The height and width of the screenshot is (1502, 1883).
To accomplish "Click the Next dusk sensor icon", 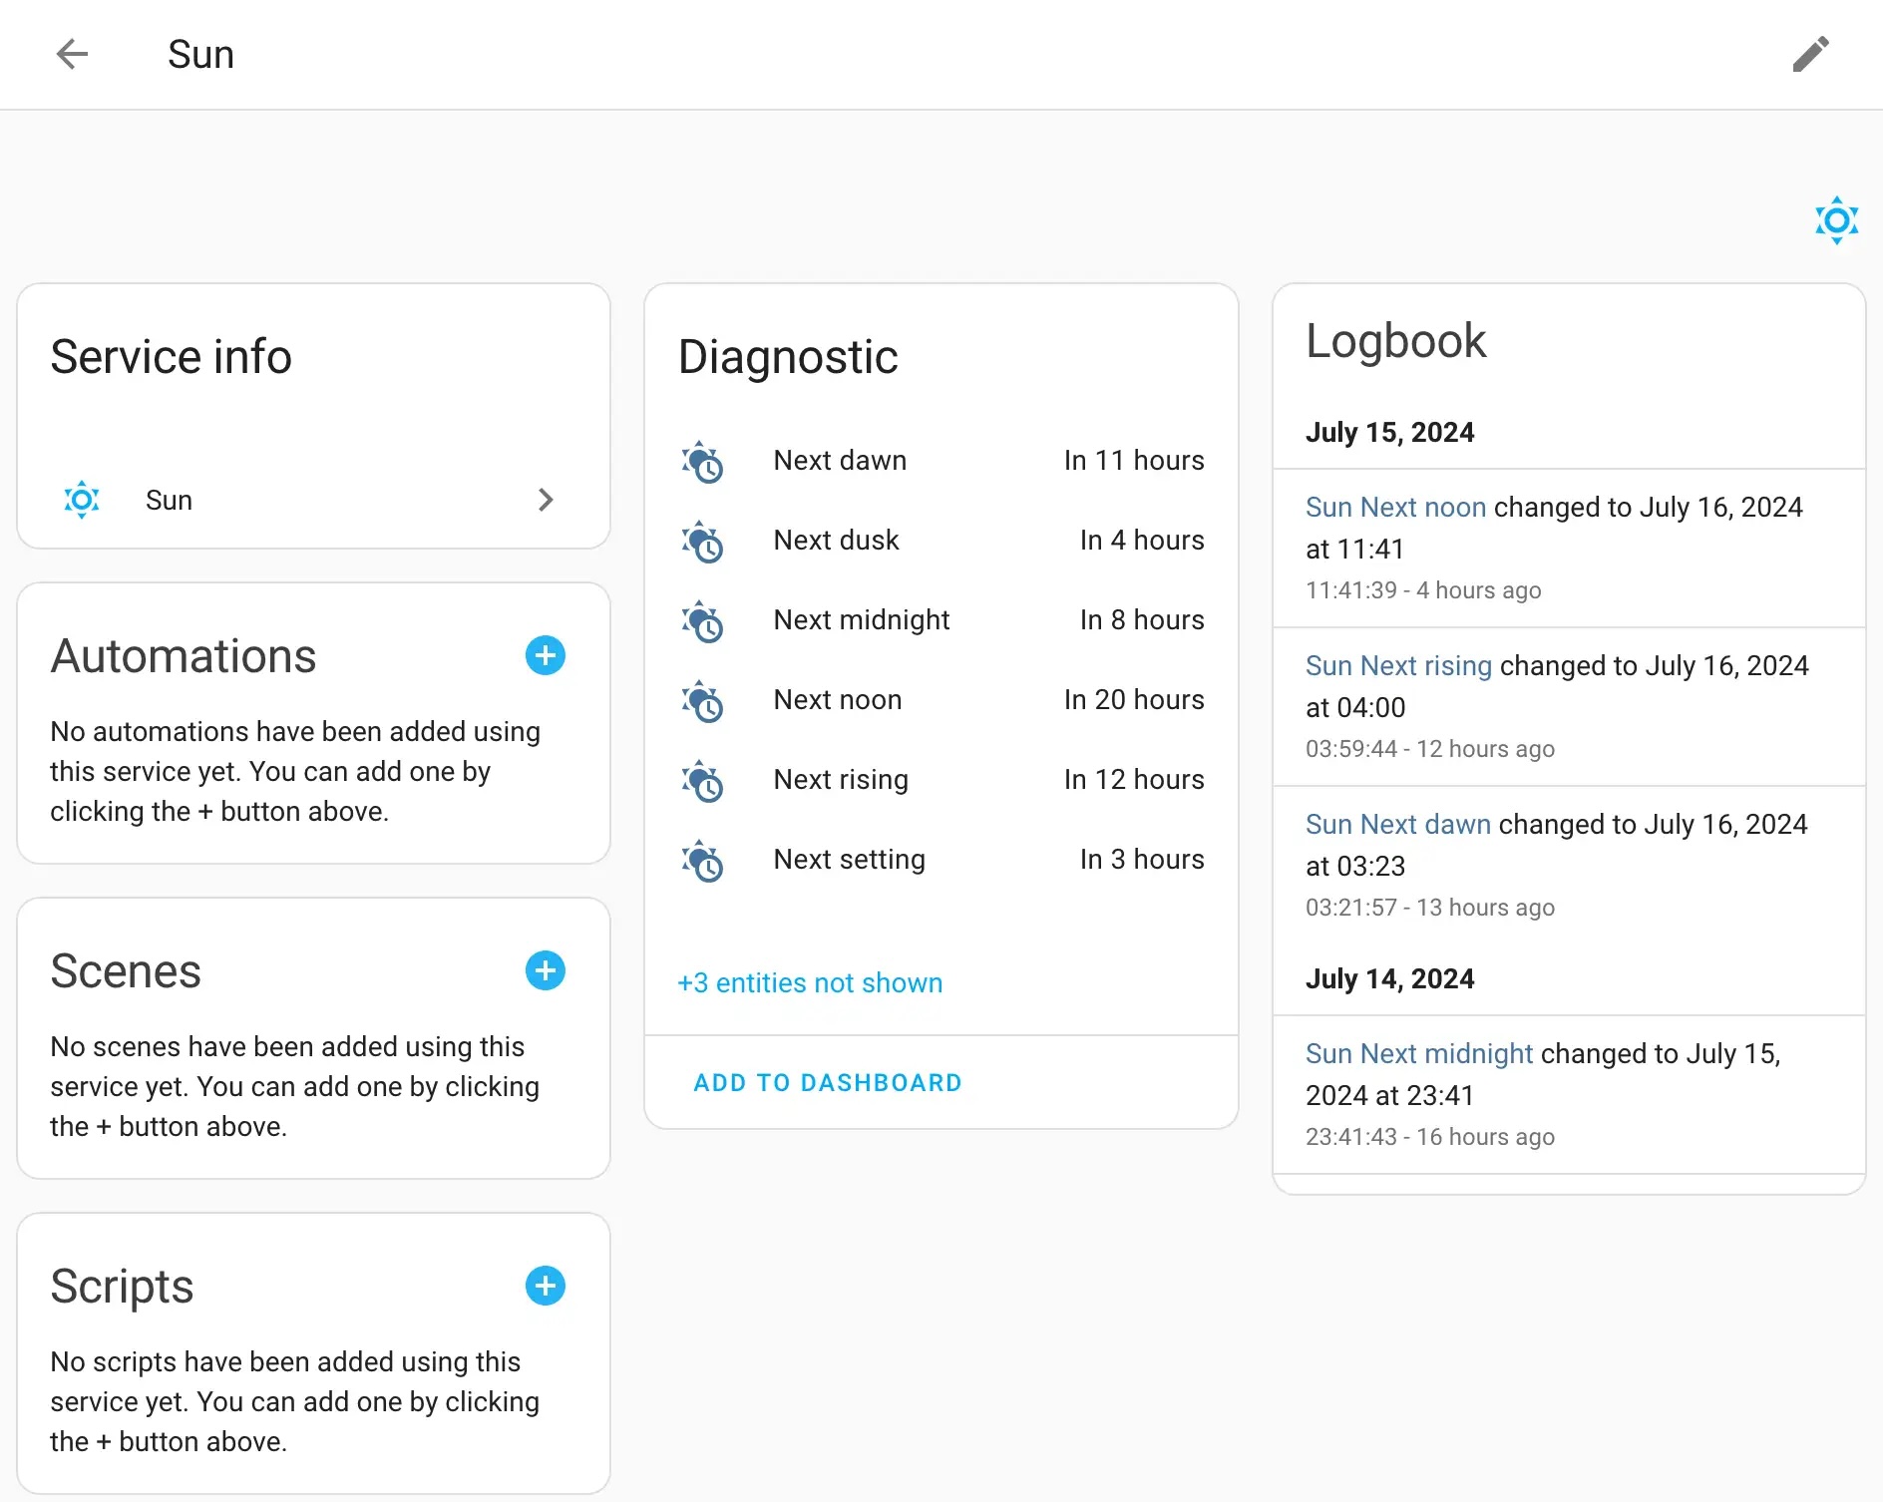I will (702, 542).
